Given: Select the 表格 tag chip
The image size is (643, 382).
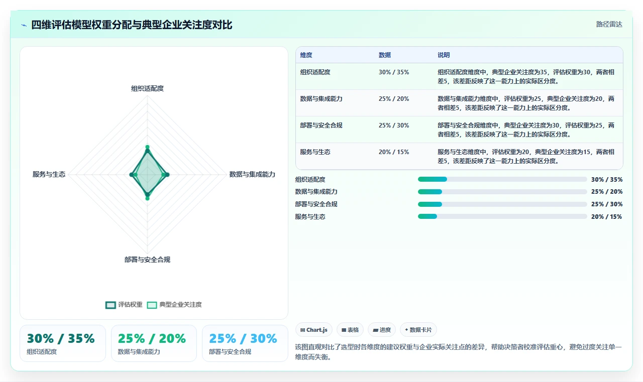Looking at the screenshot, I should coord(350,330).
